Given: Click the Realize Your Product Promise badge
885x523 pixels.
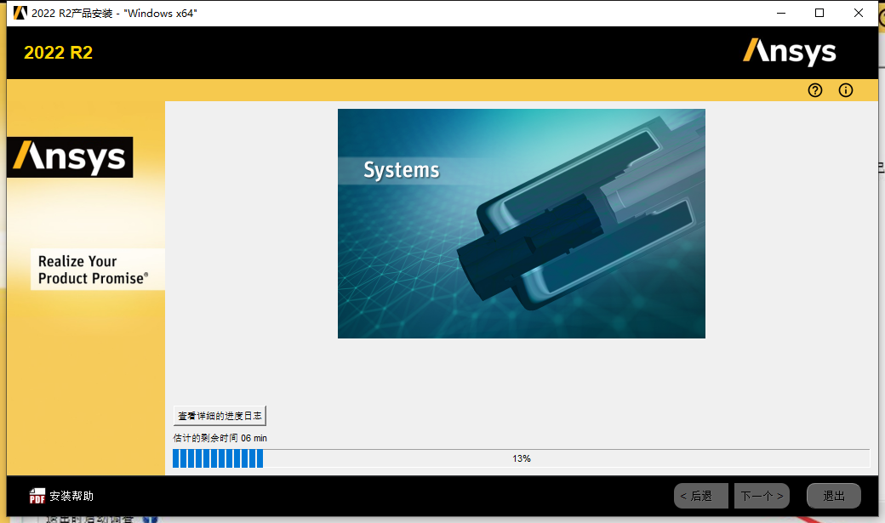Looking at the screenshot, I should tap(97, 268).
